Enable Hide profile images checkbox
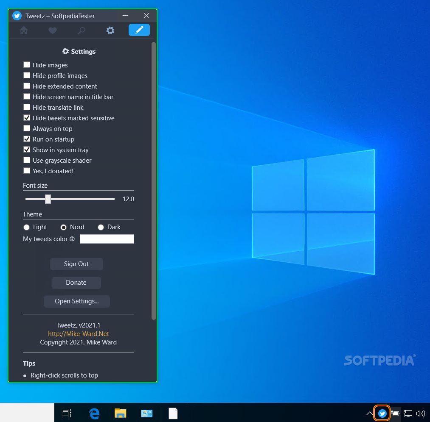This screenshot has width=430, height=422. pyautogui.click(x=27, y=75)
